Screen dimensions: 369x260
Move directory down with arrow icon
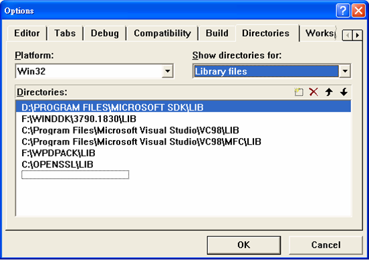tap(344, 92)
